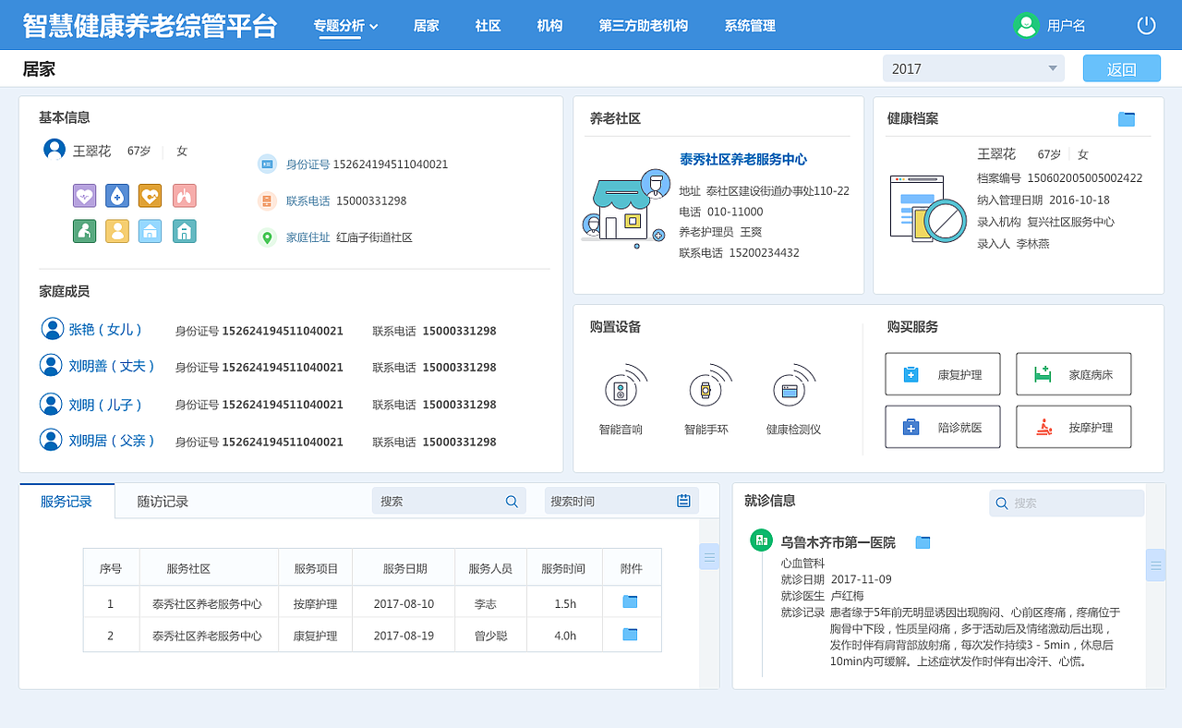The height and width of the screenshot is (728, 1182).
Task: Click the 返回 button
Action: (1121, 67)
